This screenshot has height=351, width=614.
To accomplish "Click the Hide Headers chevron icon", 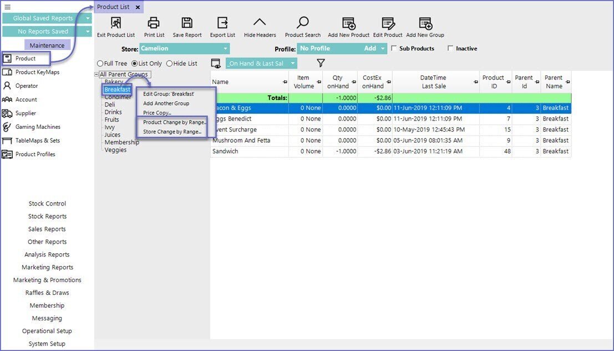I will pos(260,23).
